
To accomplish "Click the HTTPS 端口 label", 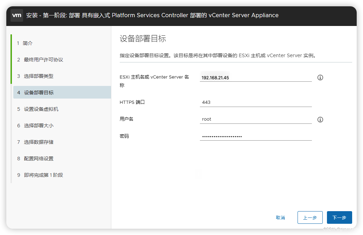I will click(x=132, y=102).
